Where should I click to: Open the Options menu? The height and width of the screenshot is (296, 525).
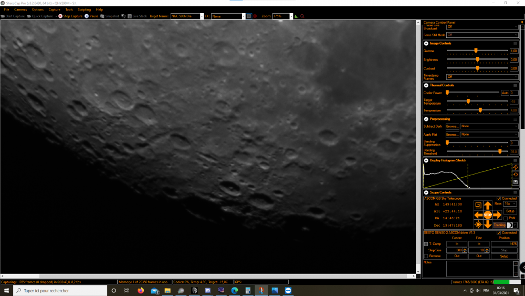[38, 9]
